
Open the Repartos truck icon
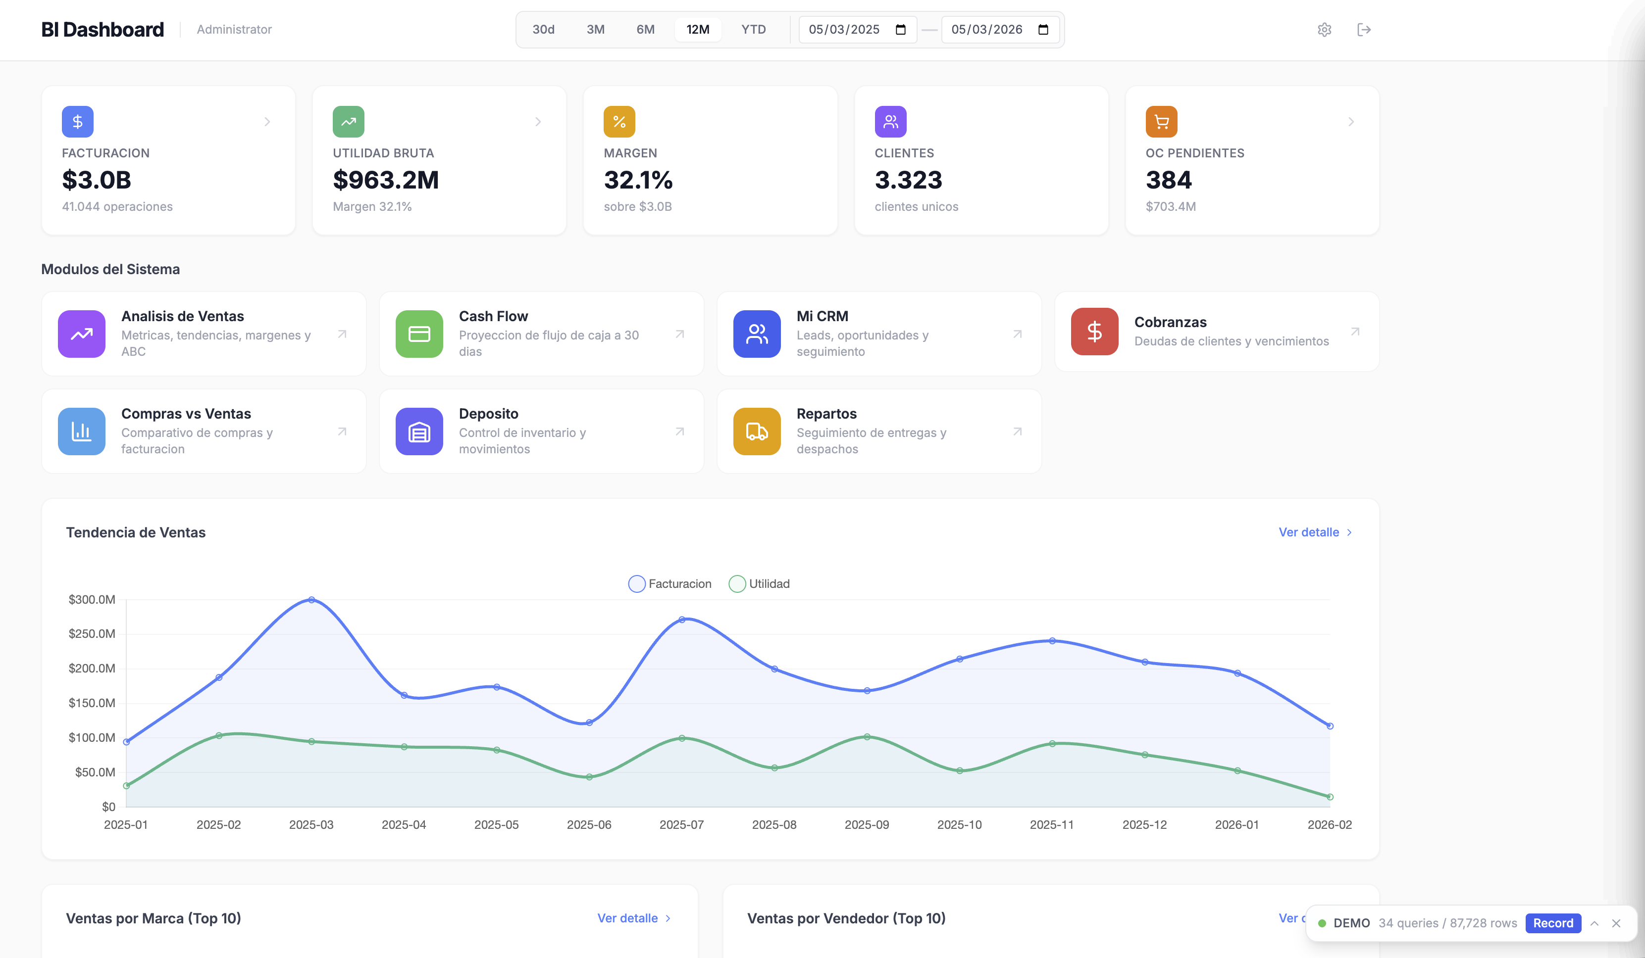pyautogui.click(x=757, y=431)
